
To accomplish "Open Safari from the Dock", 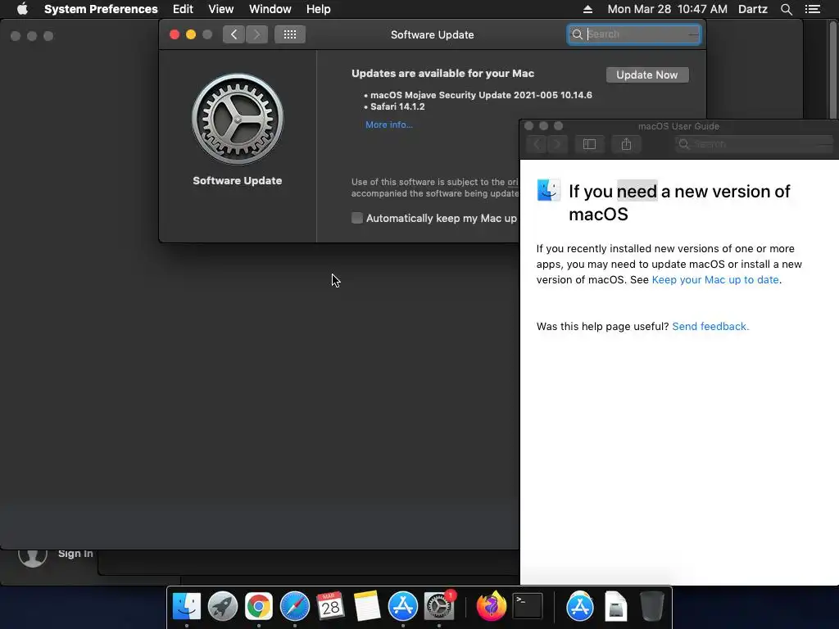I will pos(295,606).
